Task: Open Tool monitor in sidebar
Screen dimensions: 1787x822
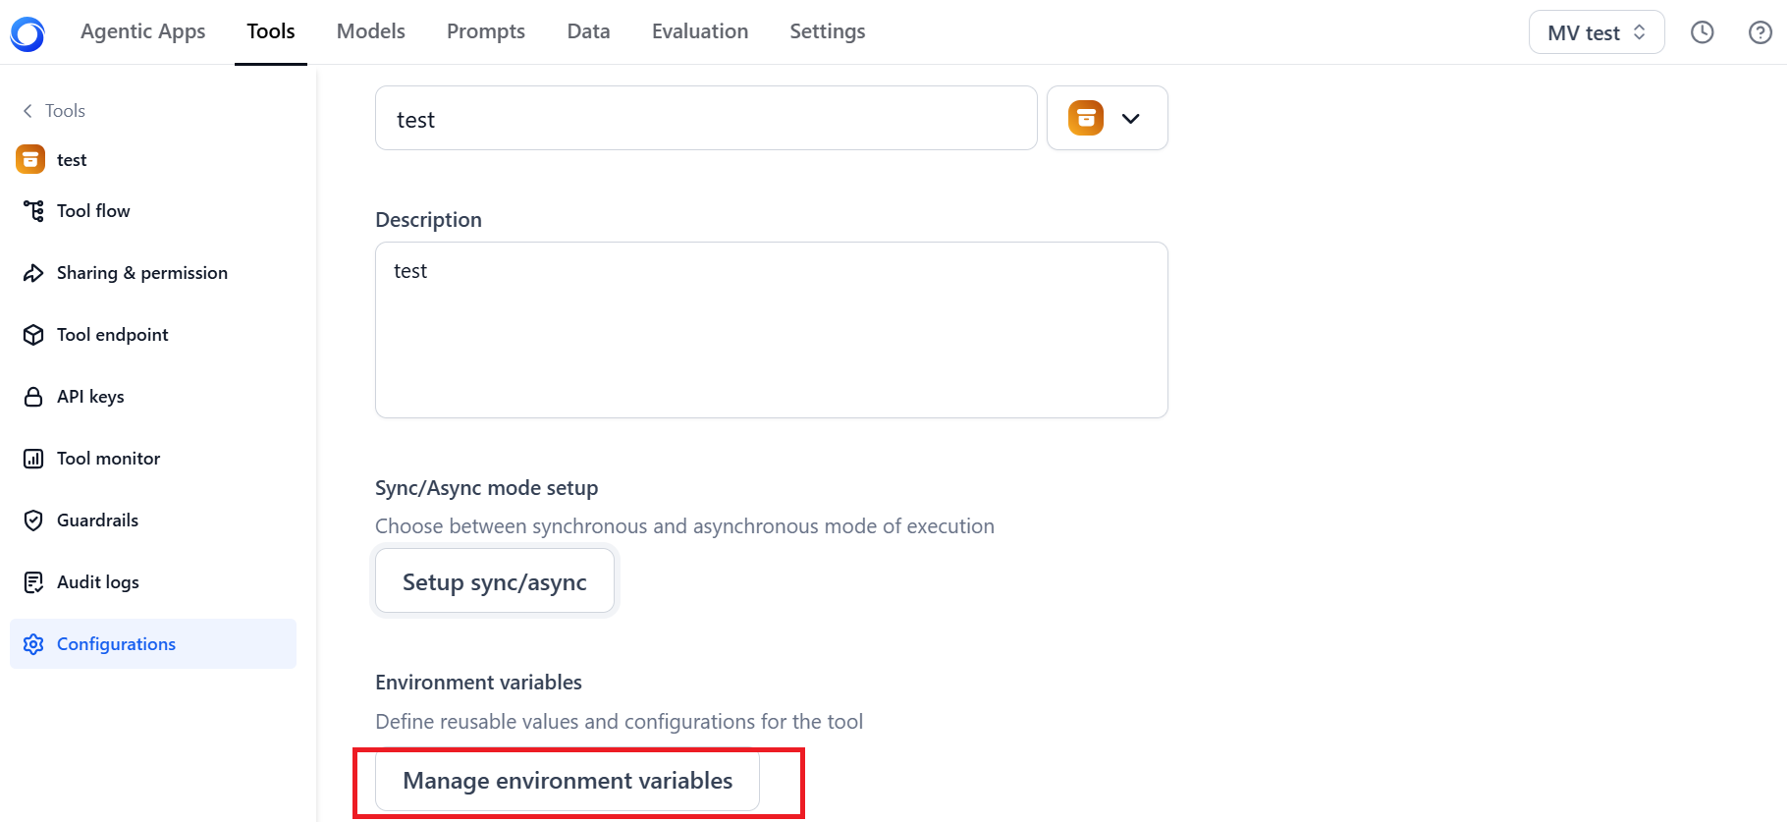Action: pyautogui.click(x=108, y=459)
